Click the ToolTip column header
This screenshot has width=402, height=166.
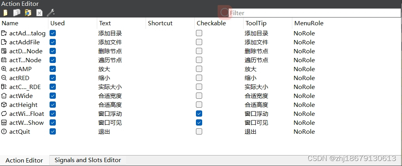(x=267, y=23)
